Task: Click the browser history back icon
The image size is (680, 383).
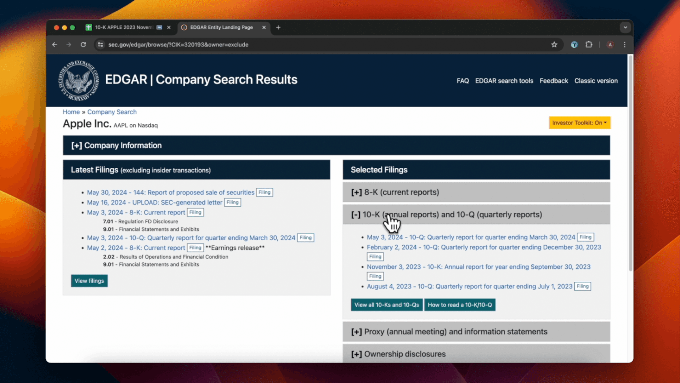Action: (55, 44)
